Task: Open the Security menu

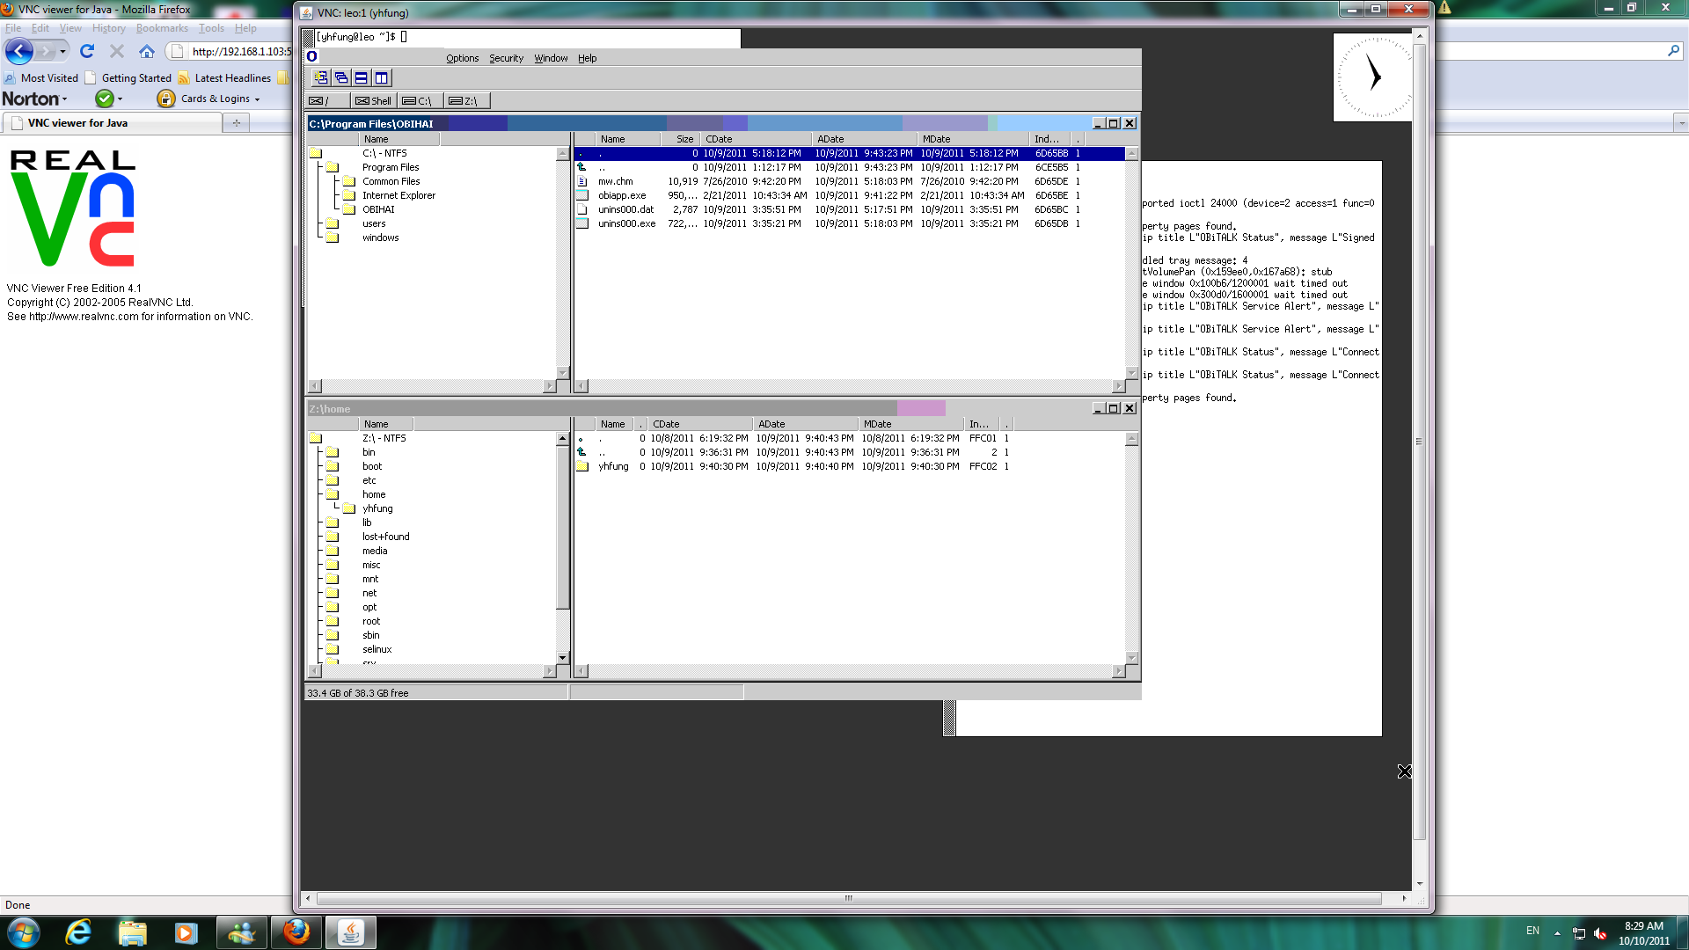Action: 507,58
